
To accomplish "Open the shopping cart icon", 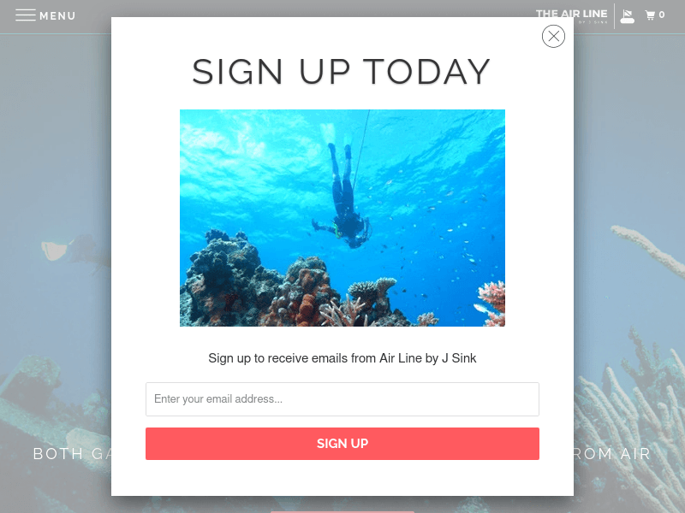I will [x=650, y=15].
